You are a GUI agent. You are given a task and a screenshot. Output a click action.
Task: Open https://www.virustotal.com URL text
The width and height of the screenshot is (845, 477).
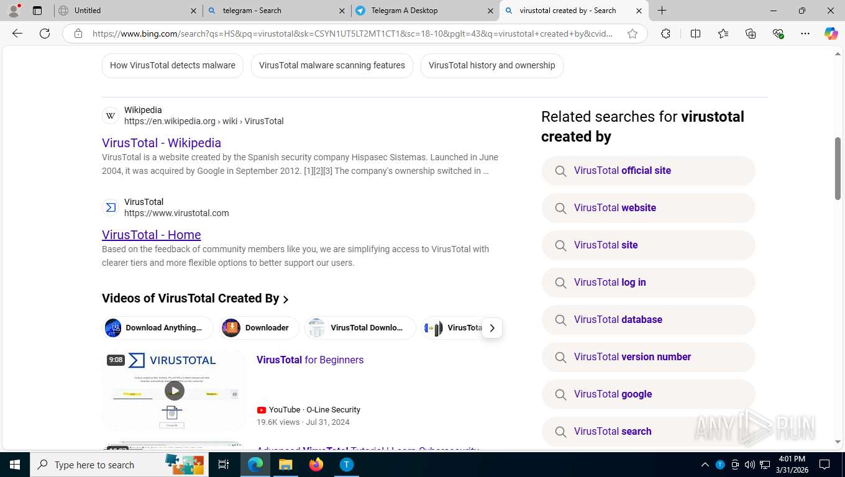click(x=176, y=213)
